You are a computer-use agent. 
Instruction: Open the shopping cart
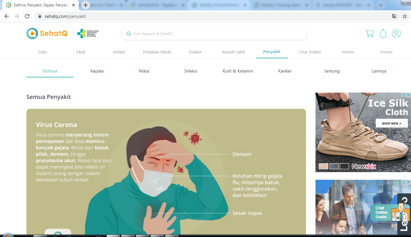coord(369,33)
